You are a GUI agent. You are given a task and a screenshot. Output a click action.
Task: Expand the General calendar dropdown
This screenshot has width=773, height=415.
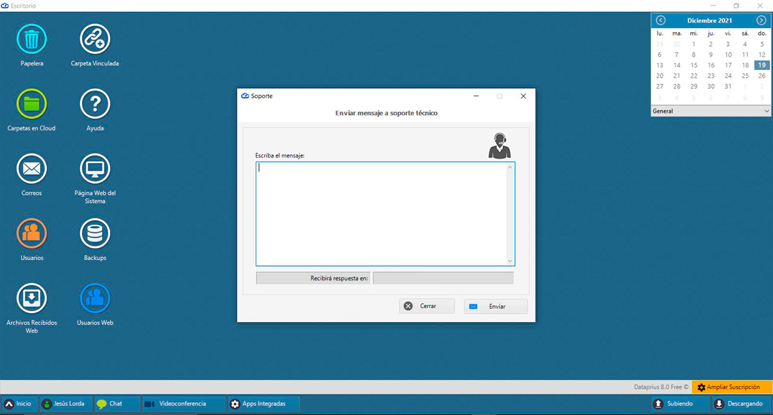(711, 111)
